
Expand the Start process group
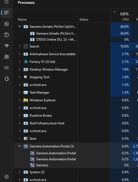(x=19, y=139)
